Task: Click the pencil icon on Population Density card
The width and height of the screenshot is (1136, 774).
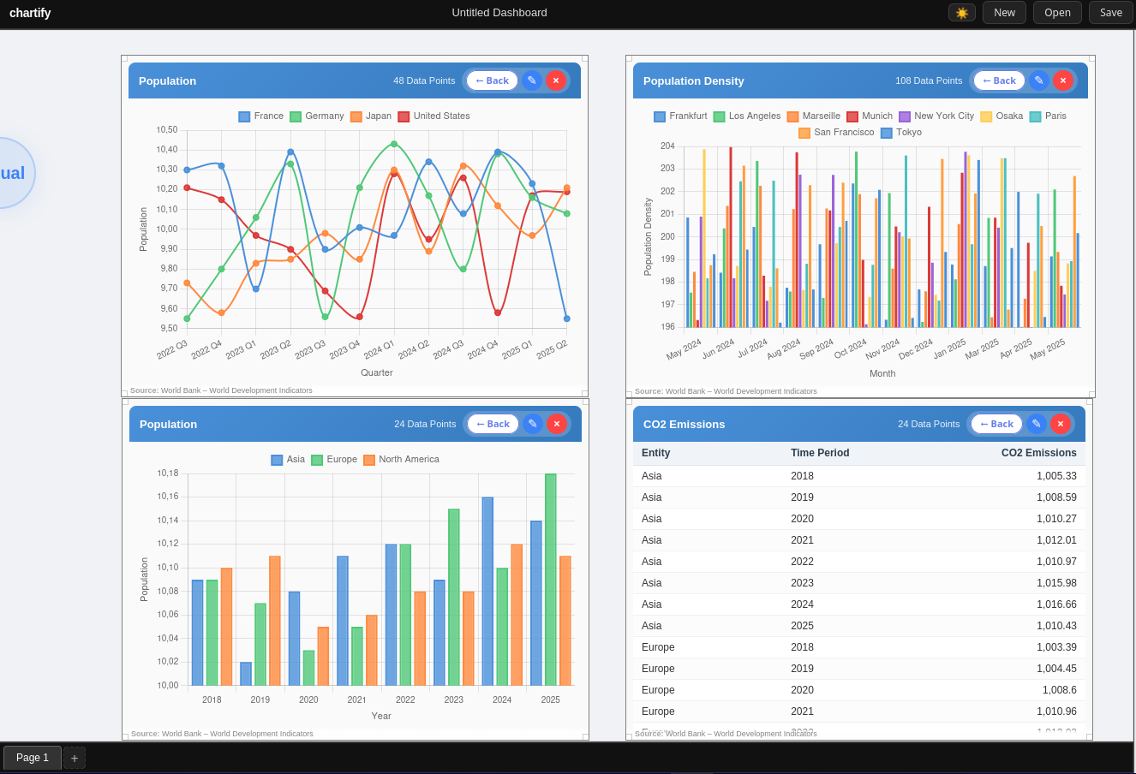Action: (x=1038, y=80)
